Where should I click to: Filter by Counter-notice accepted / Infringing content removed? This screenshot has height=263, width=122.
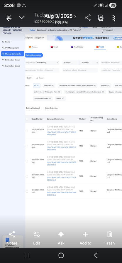point(85,92)
